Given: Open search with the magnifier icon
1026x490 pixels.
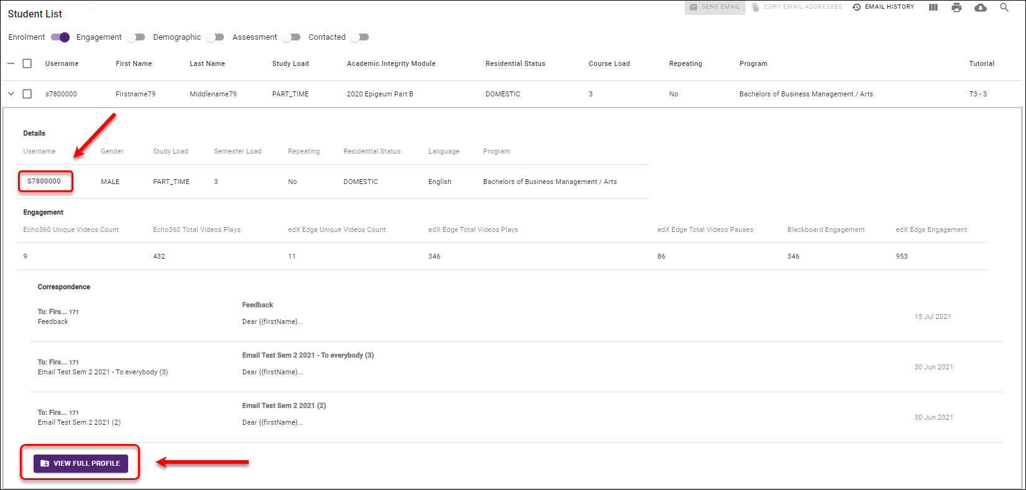Looking at the screenshot, I should [1004, 7].
